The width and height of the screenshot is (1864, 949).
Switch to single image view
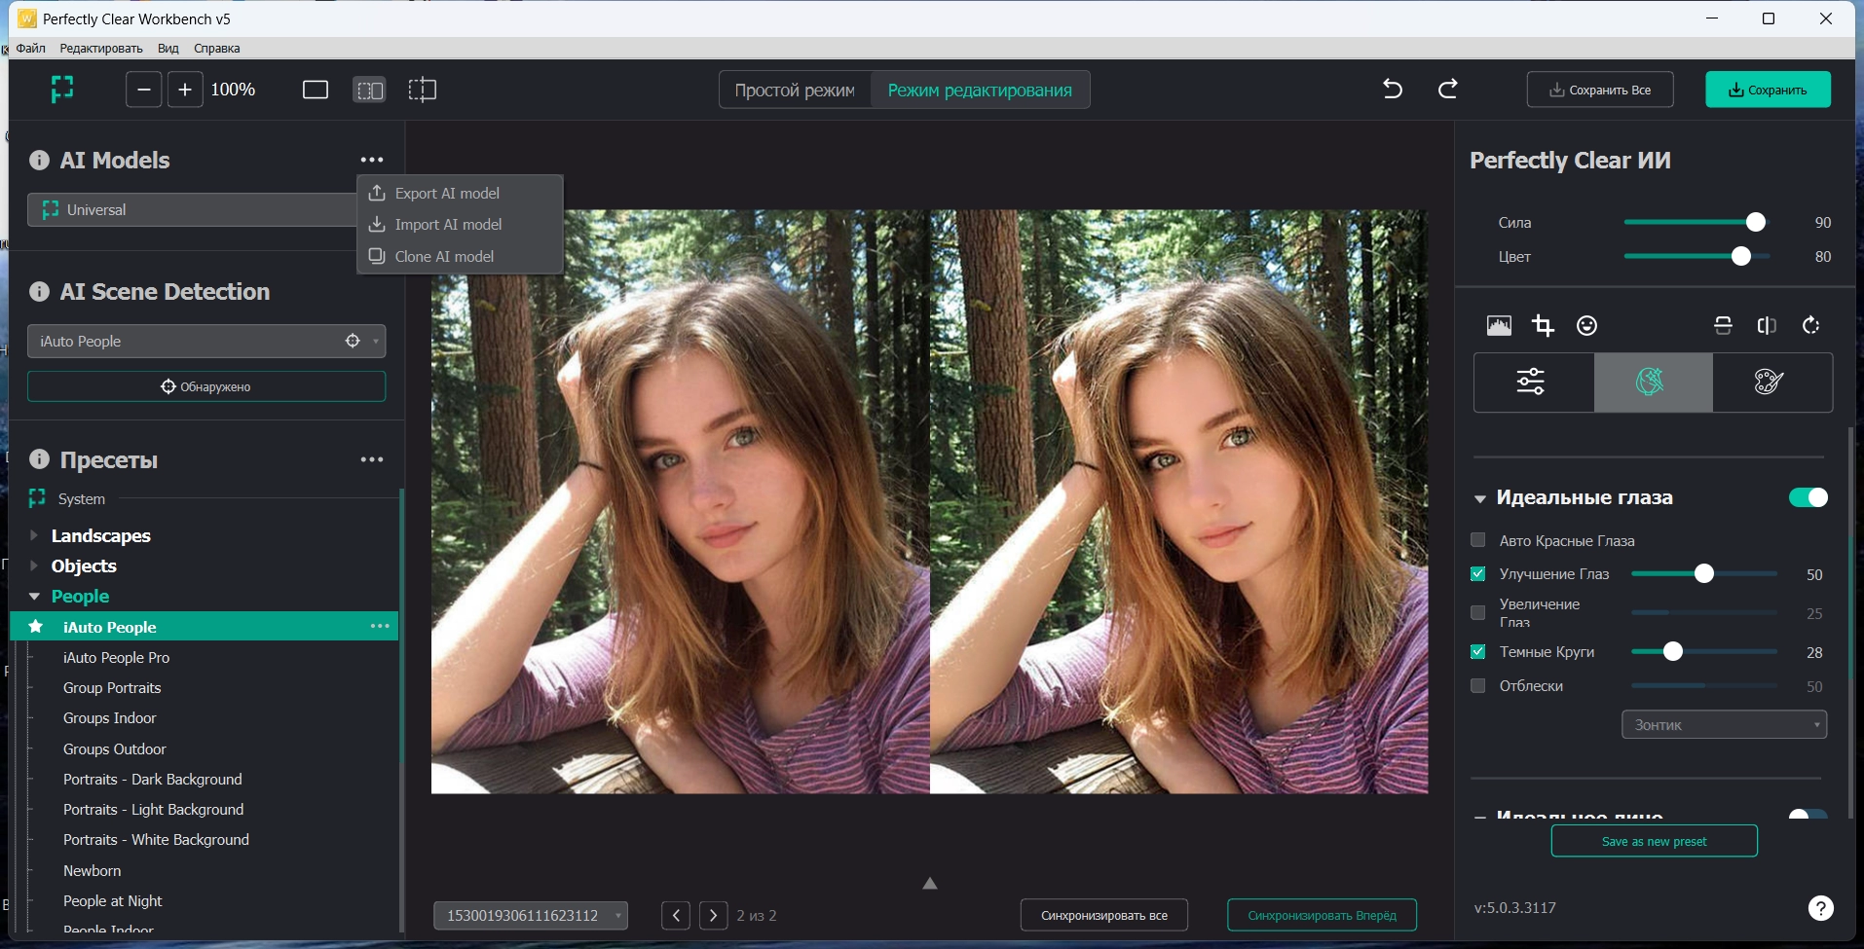point(316,91)
